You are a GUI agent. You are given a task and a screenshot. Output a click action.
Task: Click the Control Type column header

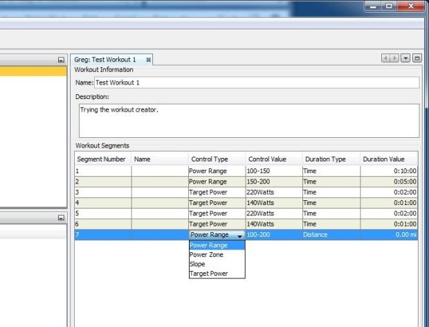[210, 159]
